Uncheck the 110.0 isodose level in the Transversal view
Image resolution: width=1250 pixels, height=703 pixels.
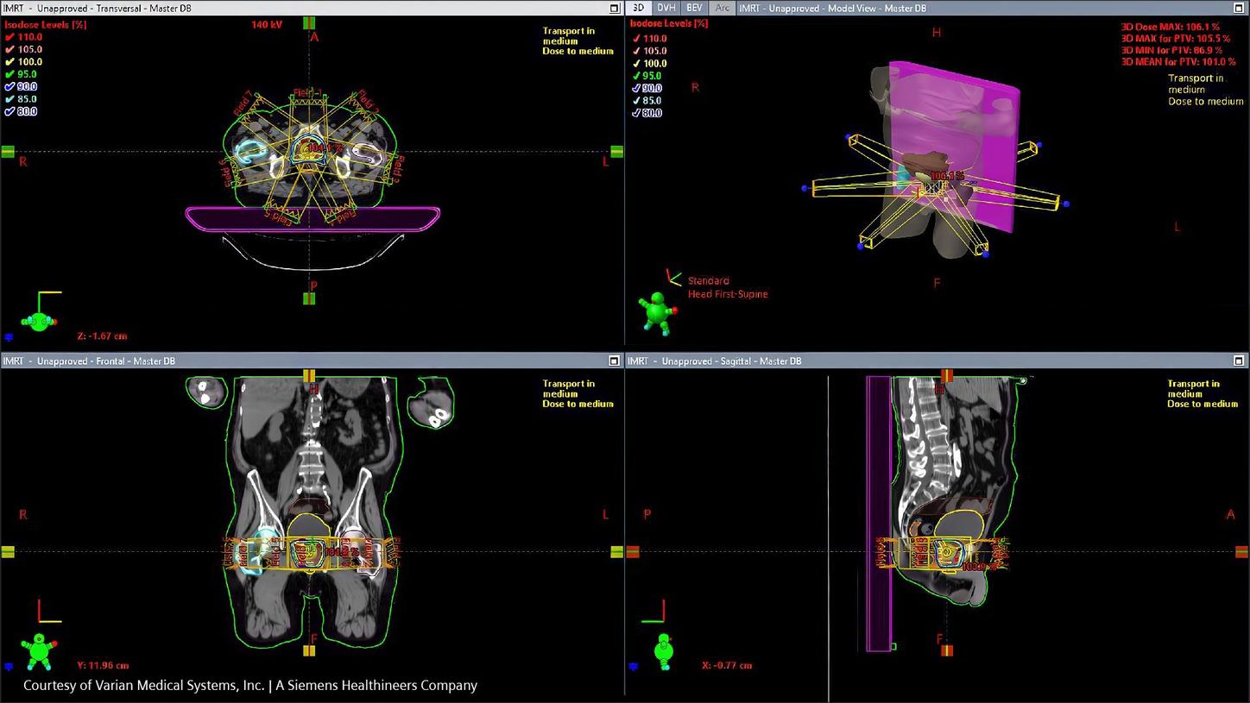click(9, 37)
